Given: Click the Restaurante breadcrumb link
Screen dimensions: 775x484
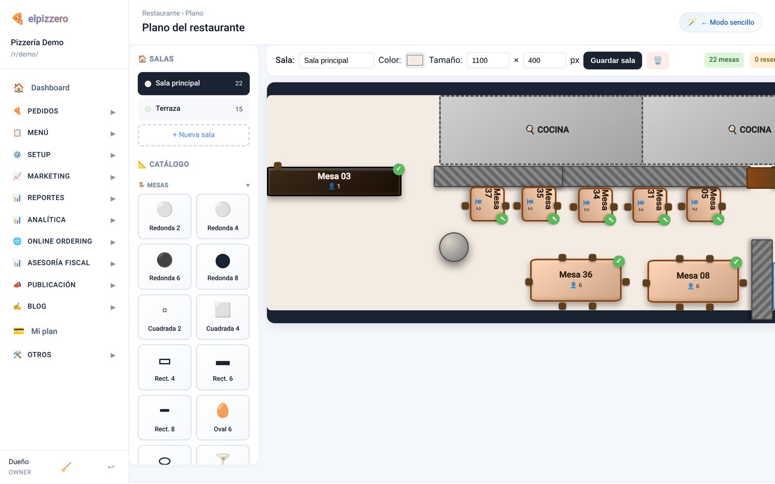Looking at the screenshot, I should [x=161, y=13].
